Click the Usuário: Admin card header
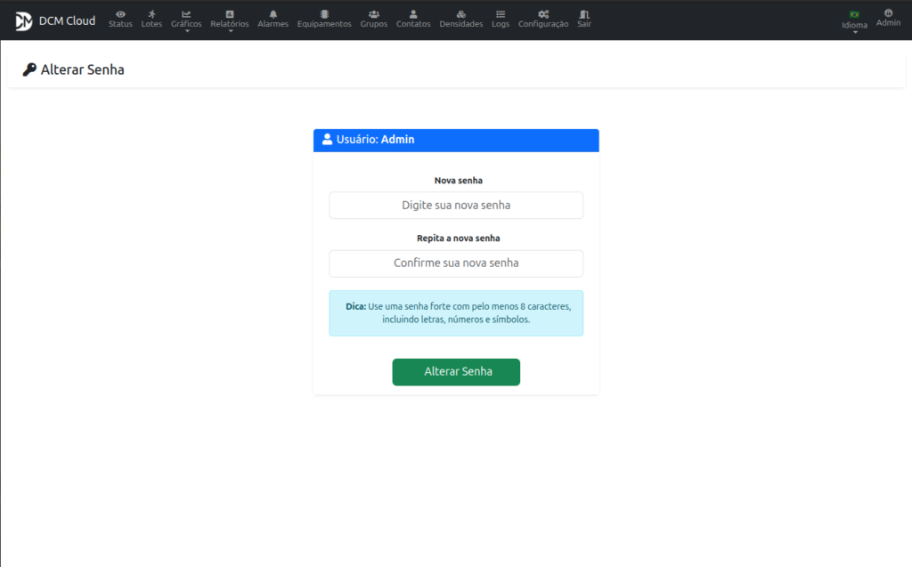Screen dimensions: 912x567 click(456, 140)
